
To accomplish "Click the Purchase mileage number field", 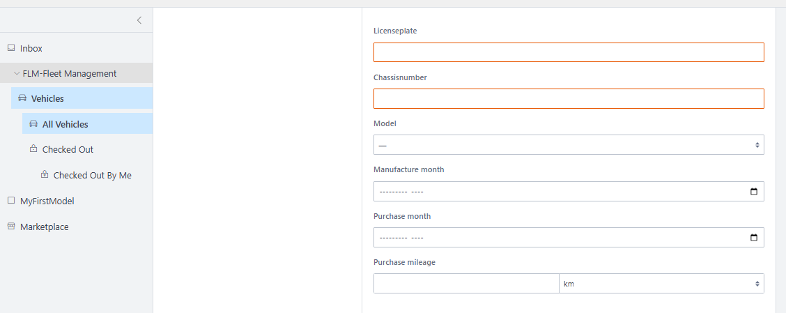I will tap(466, 284).
